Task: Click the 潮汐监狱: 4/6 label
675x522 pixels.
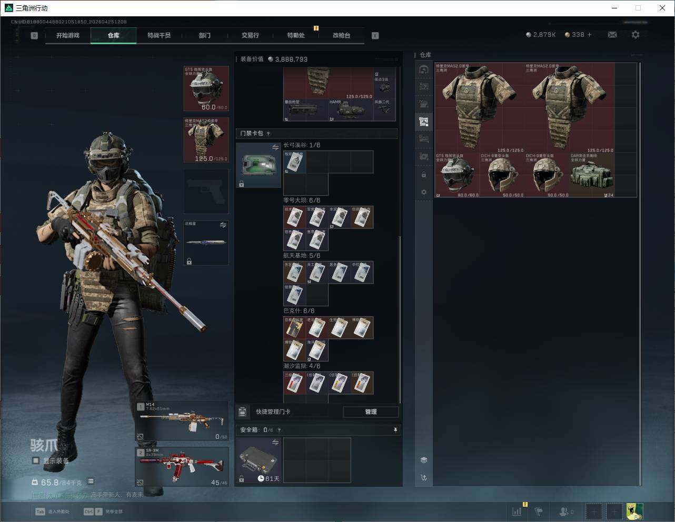Action: point(302,366)
